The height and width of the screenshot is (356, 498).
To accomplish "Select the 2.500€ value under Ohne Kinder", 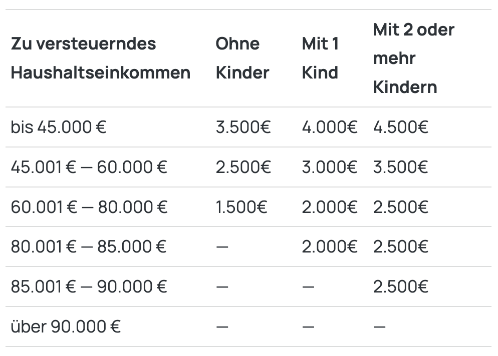I will tap(243, 167).
